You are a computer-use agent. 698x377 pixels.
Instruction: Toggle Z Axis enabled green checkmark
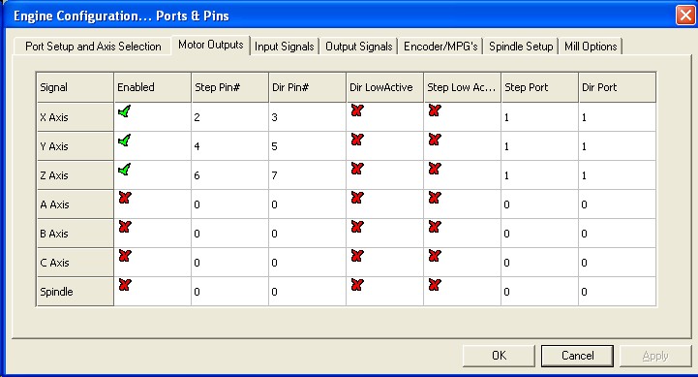[x=125, y=170]
